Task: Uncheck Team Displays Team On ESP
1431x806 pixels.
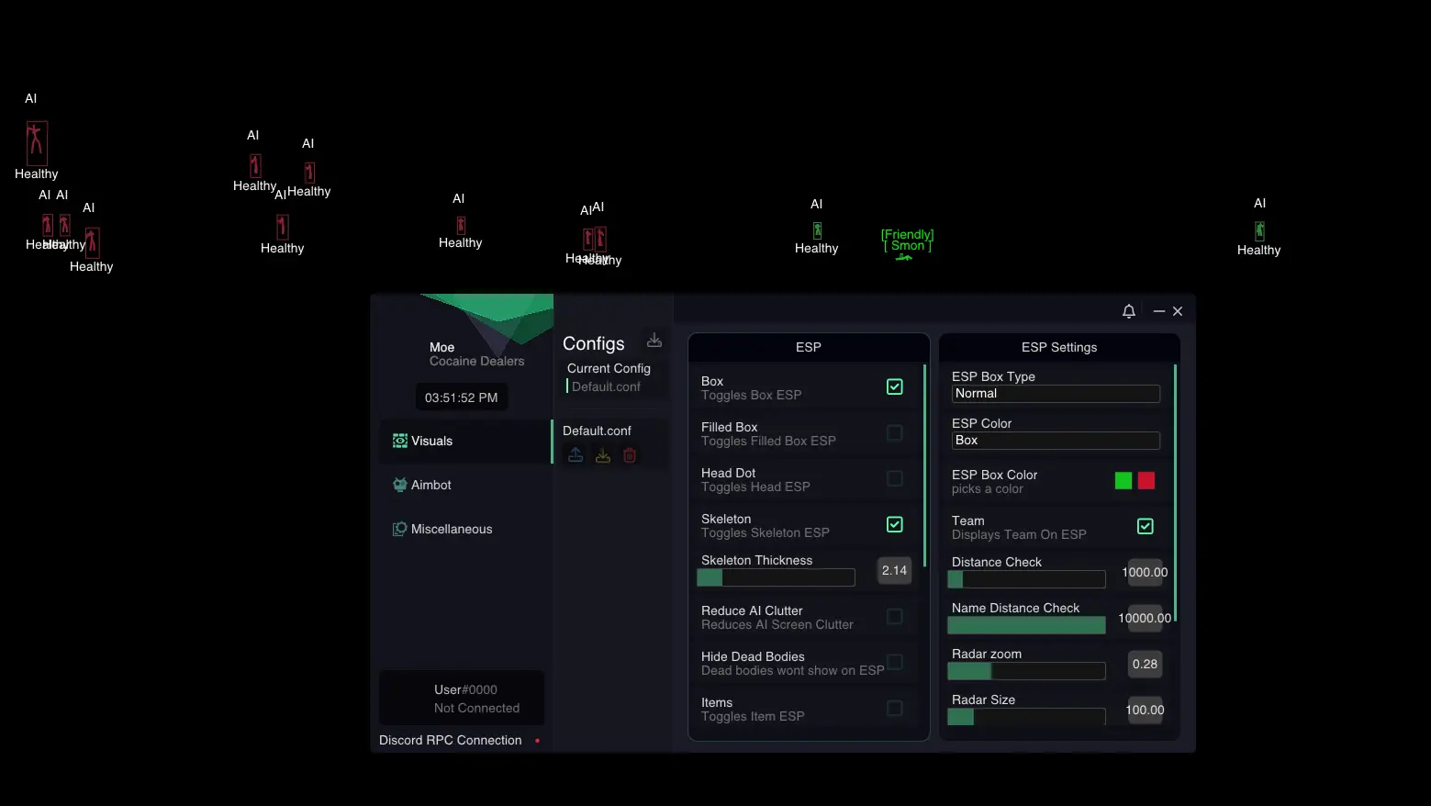Action: click(1144, 526)
